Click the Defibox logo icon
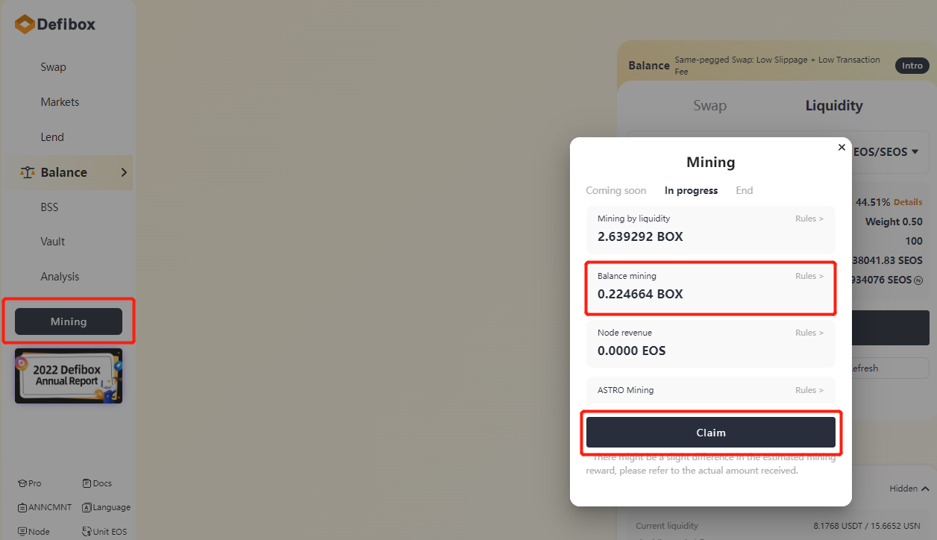937x540 pixels. (25, 25)
